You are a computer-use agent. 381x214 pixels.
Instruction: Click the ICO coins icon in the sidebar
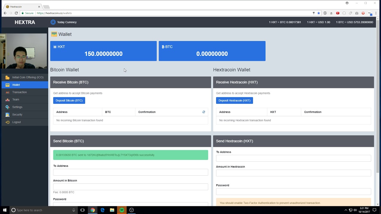[7, 77]
